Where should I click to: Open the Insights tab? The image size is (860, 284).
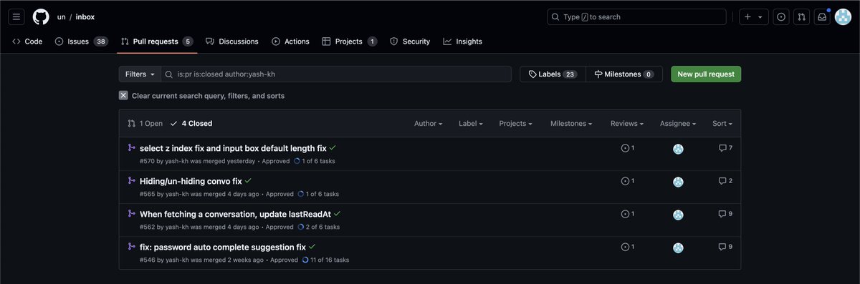point(463,41)
